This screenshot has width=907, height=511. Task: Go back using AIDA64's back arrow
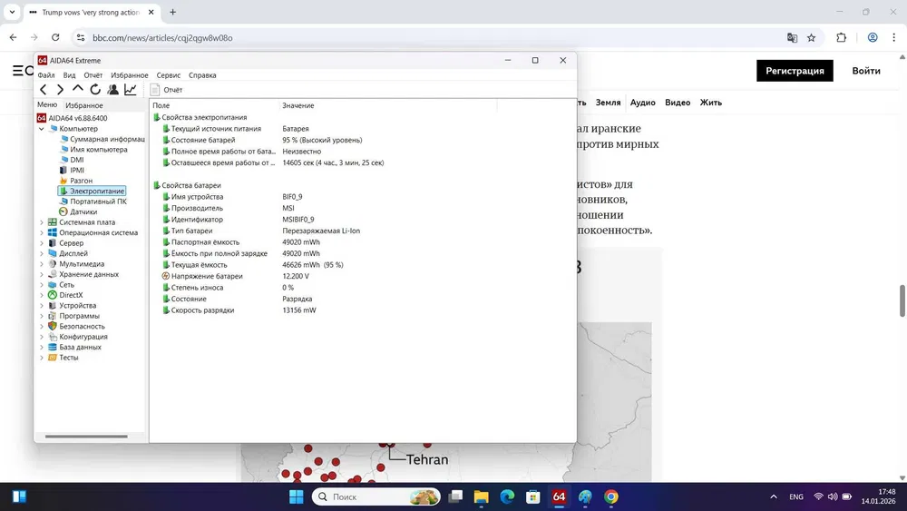tap(44, 90)
